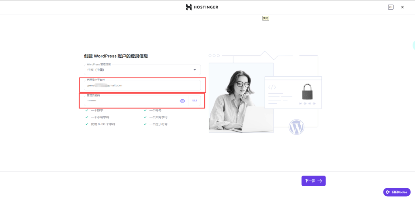Viewport: 415px width, 199px height.
Task: Click the check mark beside 一个大写字母
Action: point(145,117)
